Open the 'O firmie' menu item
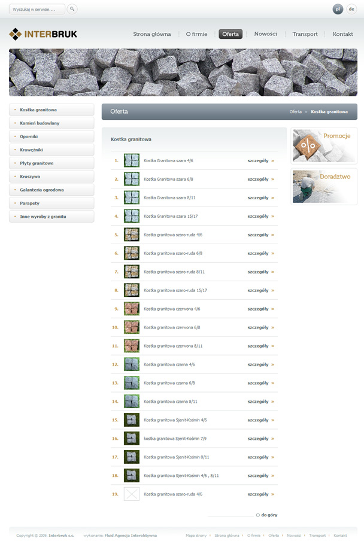Screen dimensions: 364x553 coord(196,34)
